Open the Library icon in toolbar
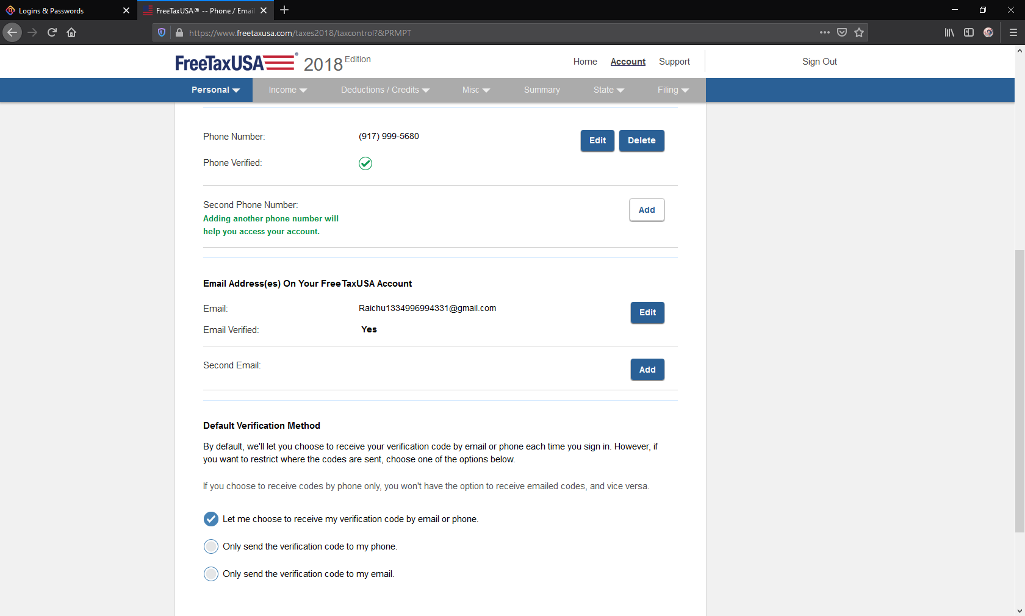1025x616 pixels. tap(949, 32)
